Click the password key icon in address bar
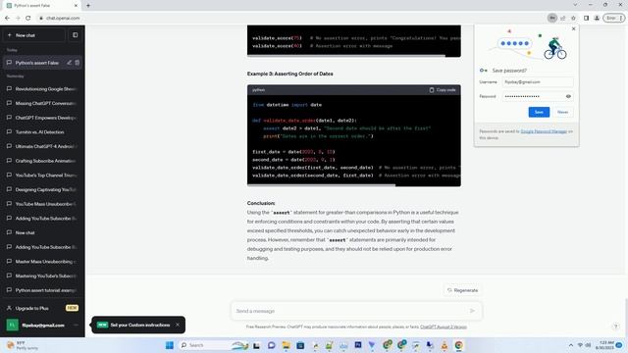The width and height of the screenshot is (628, 353). point(552,18)
